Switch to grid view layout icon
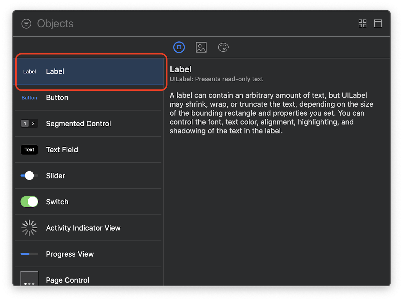This screenshot has width=403, height=301. tap(362, 23)
